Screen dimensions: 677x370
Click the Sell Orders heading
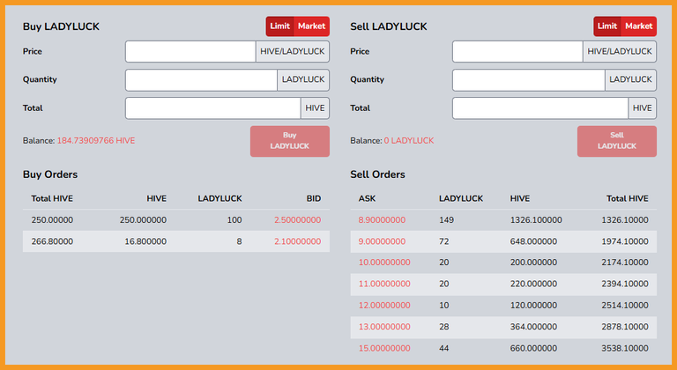click(x=377, y=174)
